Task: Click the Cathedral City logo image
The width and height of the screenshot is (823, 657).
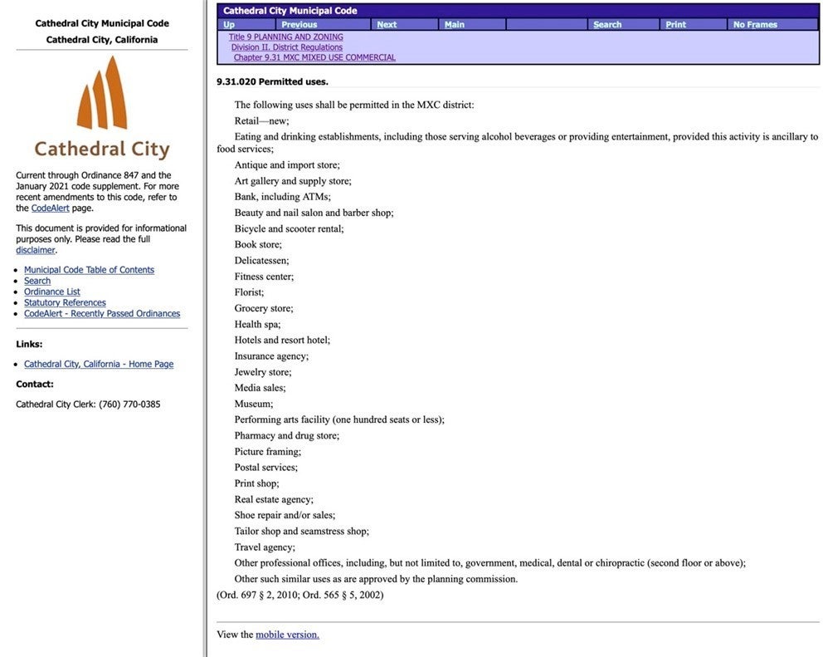Action: (x=102, y=107)
